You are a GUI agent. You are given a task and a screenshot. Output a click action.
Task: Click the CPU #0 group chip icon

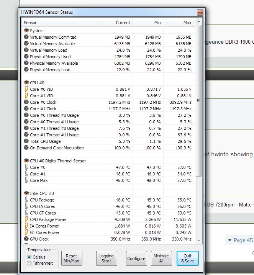(x=26, y=83)
